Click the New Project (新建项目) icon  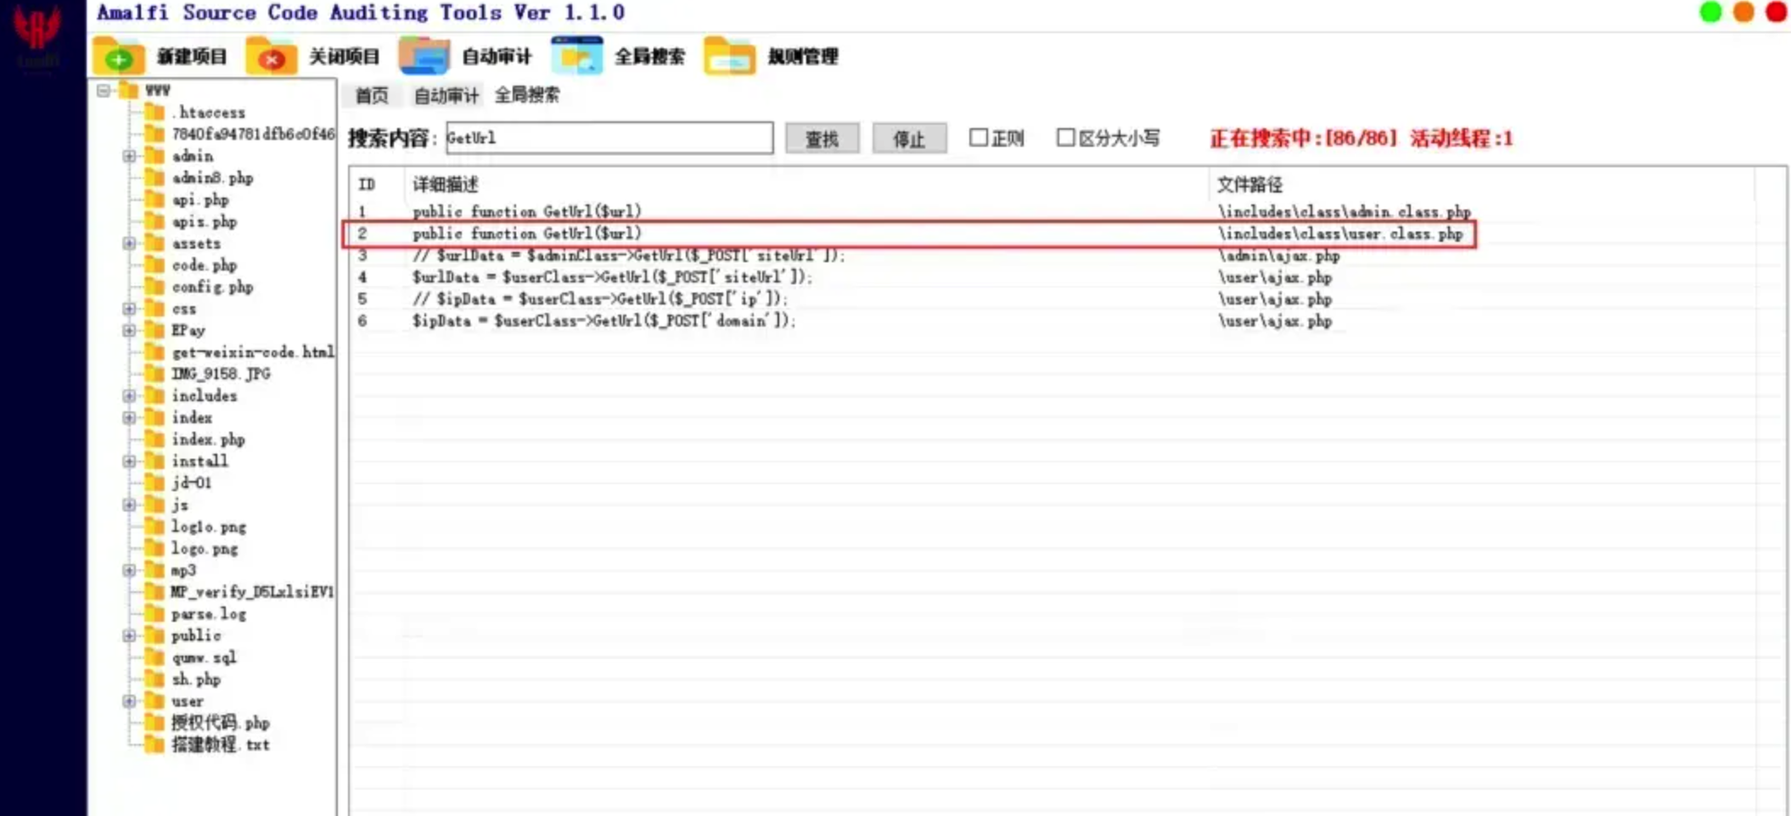coord(118,56)
